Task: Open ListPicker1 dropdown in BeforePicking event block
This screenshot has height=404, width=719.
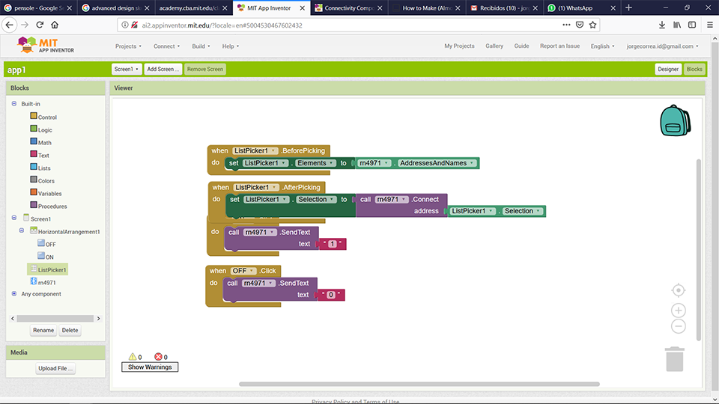Action: [255, 150]
